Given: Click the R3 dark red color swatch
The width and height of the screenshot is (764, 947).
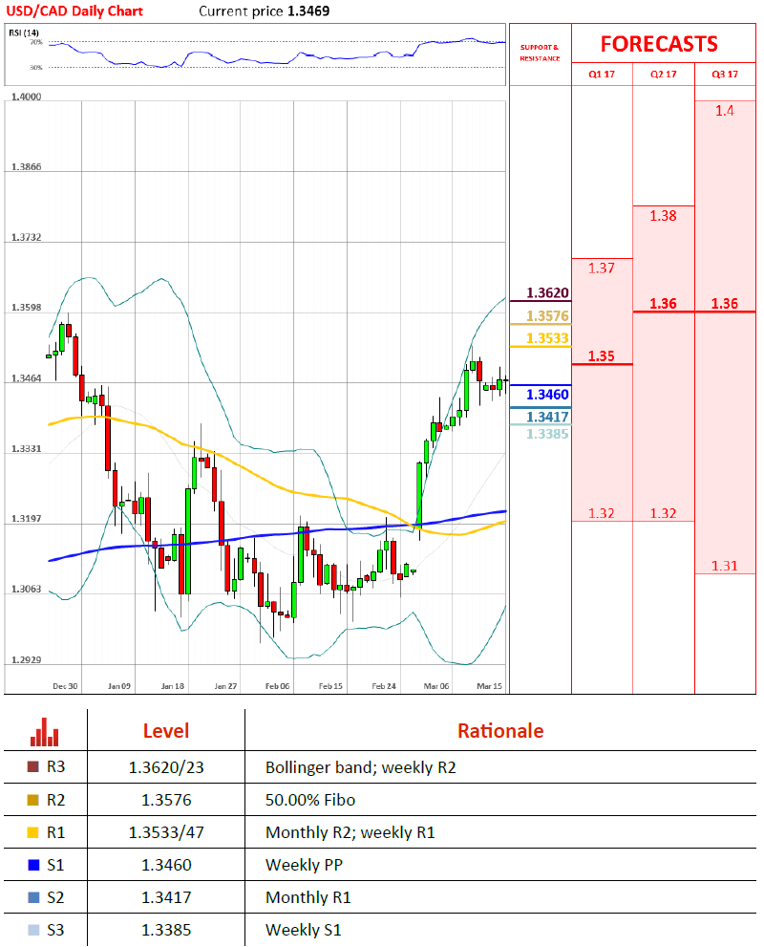Looking at the screenshot, I should click(x=33, y=766).
